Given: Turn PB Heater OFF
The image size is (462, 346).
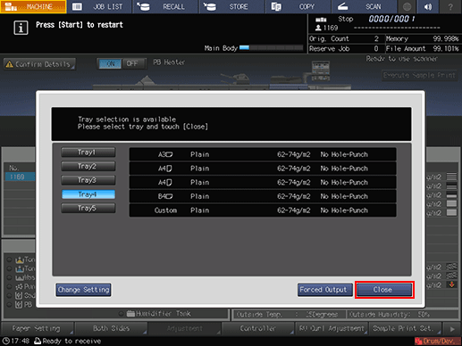Looking at the screenshot, I should coord(132,63).
